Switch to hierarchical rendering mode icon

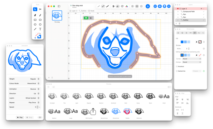click(118, 6)
